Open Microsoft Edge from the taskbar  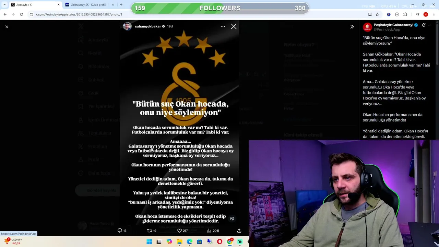[x=189, y=242]
